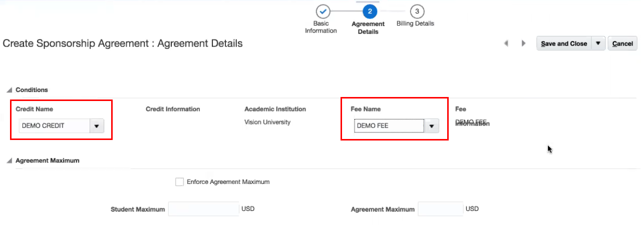The height and width of the screenshot is (225, 641).
Task: Collapse the Agreement Maximum section triangle
Action: tap(9, 161)
